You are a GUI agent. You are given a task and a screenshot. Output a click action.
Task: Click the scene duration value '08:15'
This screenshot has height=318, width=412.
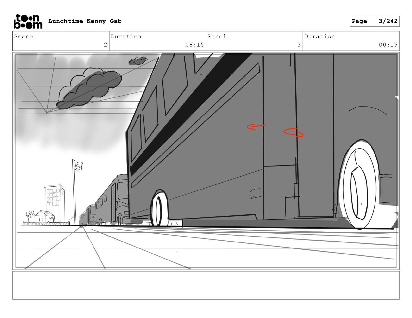[x=195, y=45]
